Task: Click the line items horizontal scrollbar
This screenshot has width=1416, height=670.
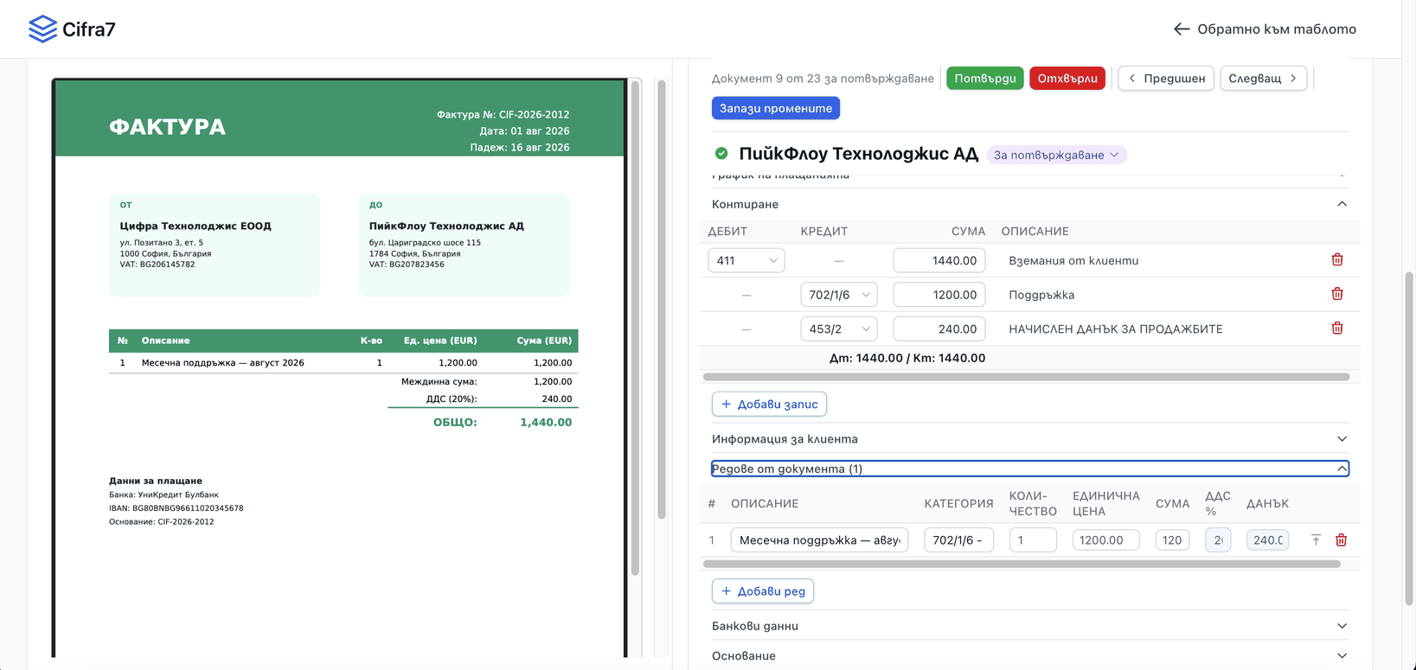Action: coord(1022,564)
